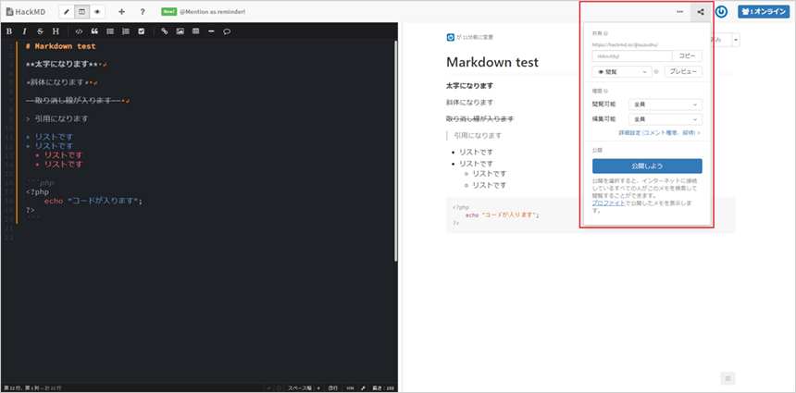Apply bold formatting in editor toolbar
Viewport: 796px width, 393px height.
tap(9, 31)
